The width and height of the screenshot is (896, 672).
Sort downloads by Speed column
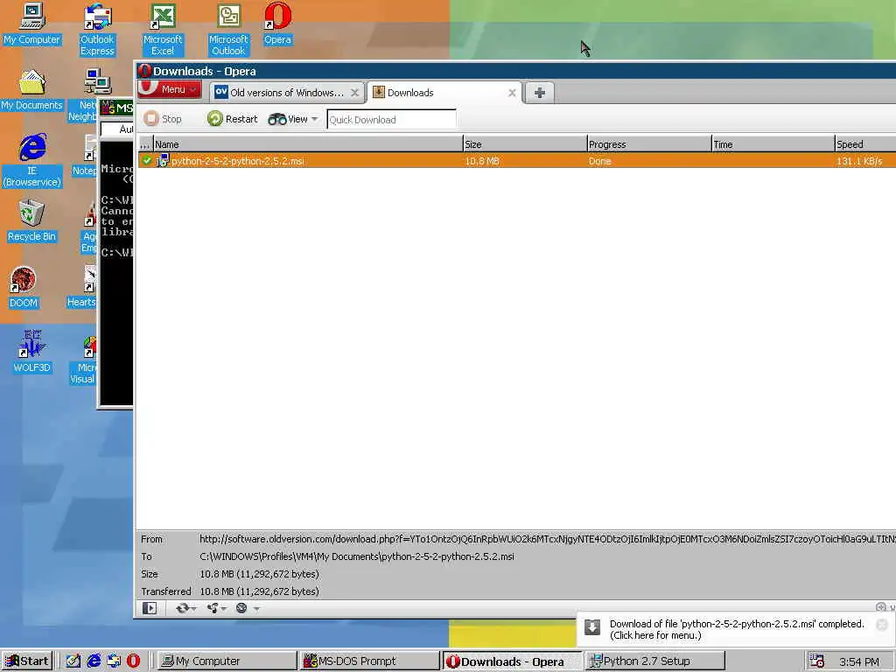pyautogui.click(x=865, y=144)
